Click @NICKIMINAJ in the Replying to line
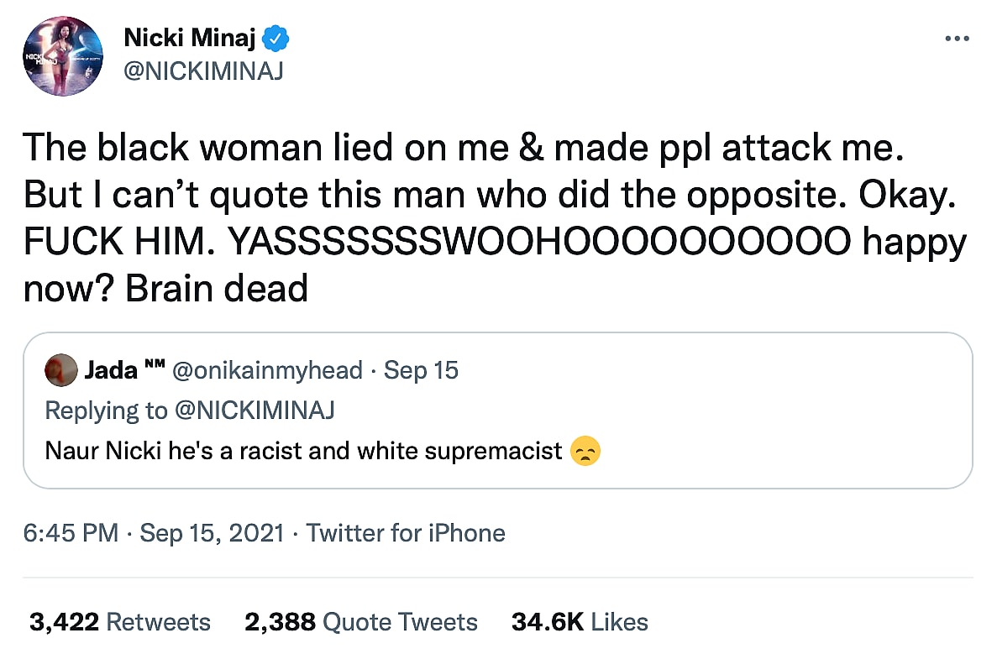 [254, 411]
